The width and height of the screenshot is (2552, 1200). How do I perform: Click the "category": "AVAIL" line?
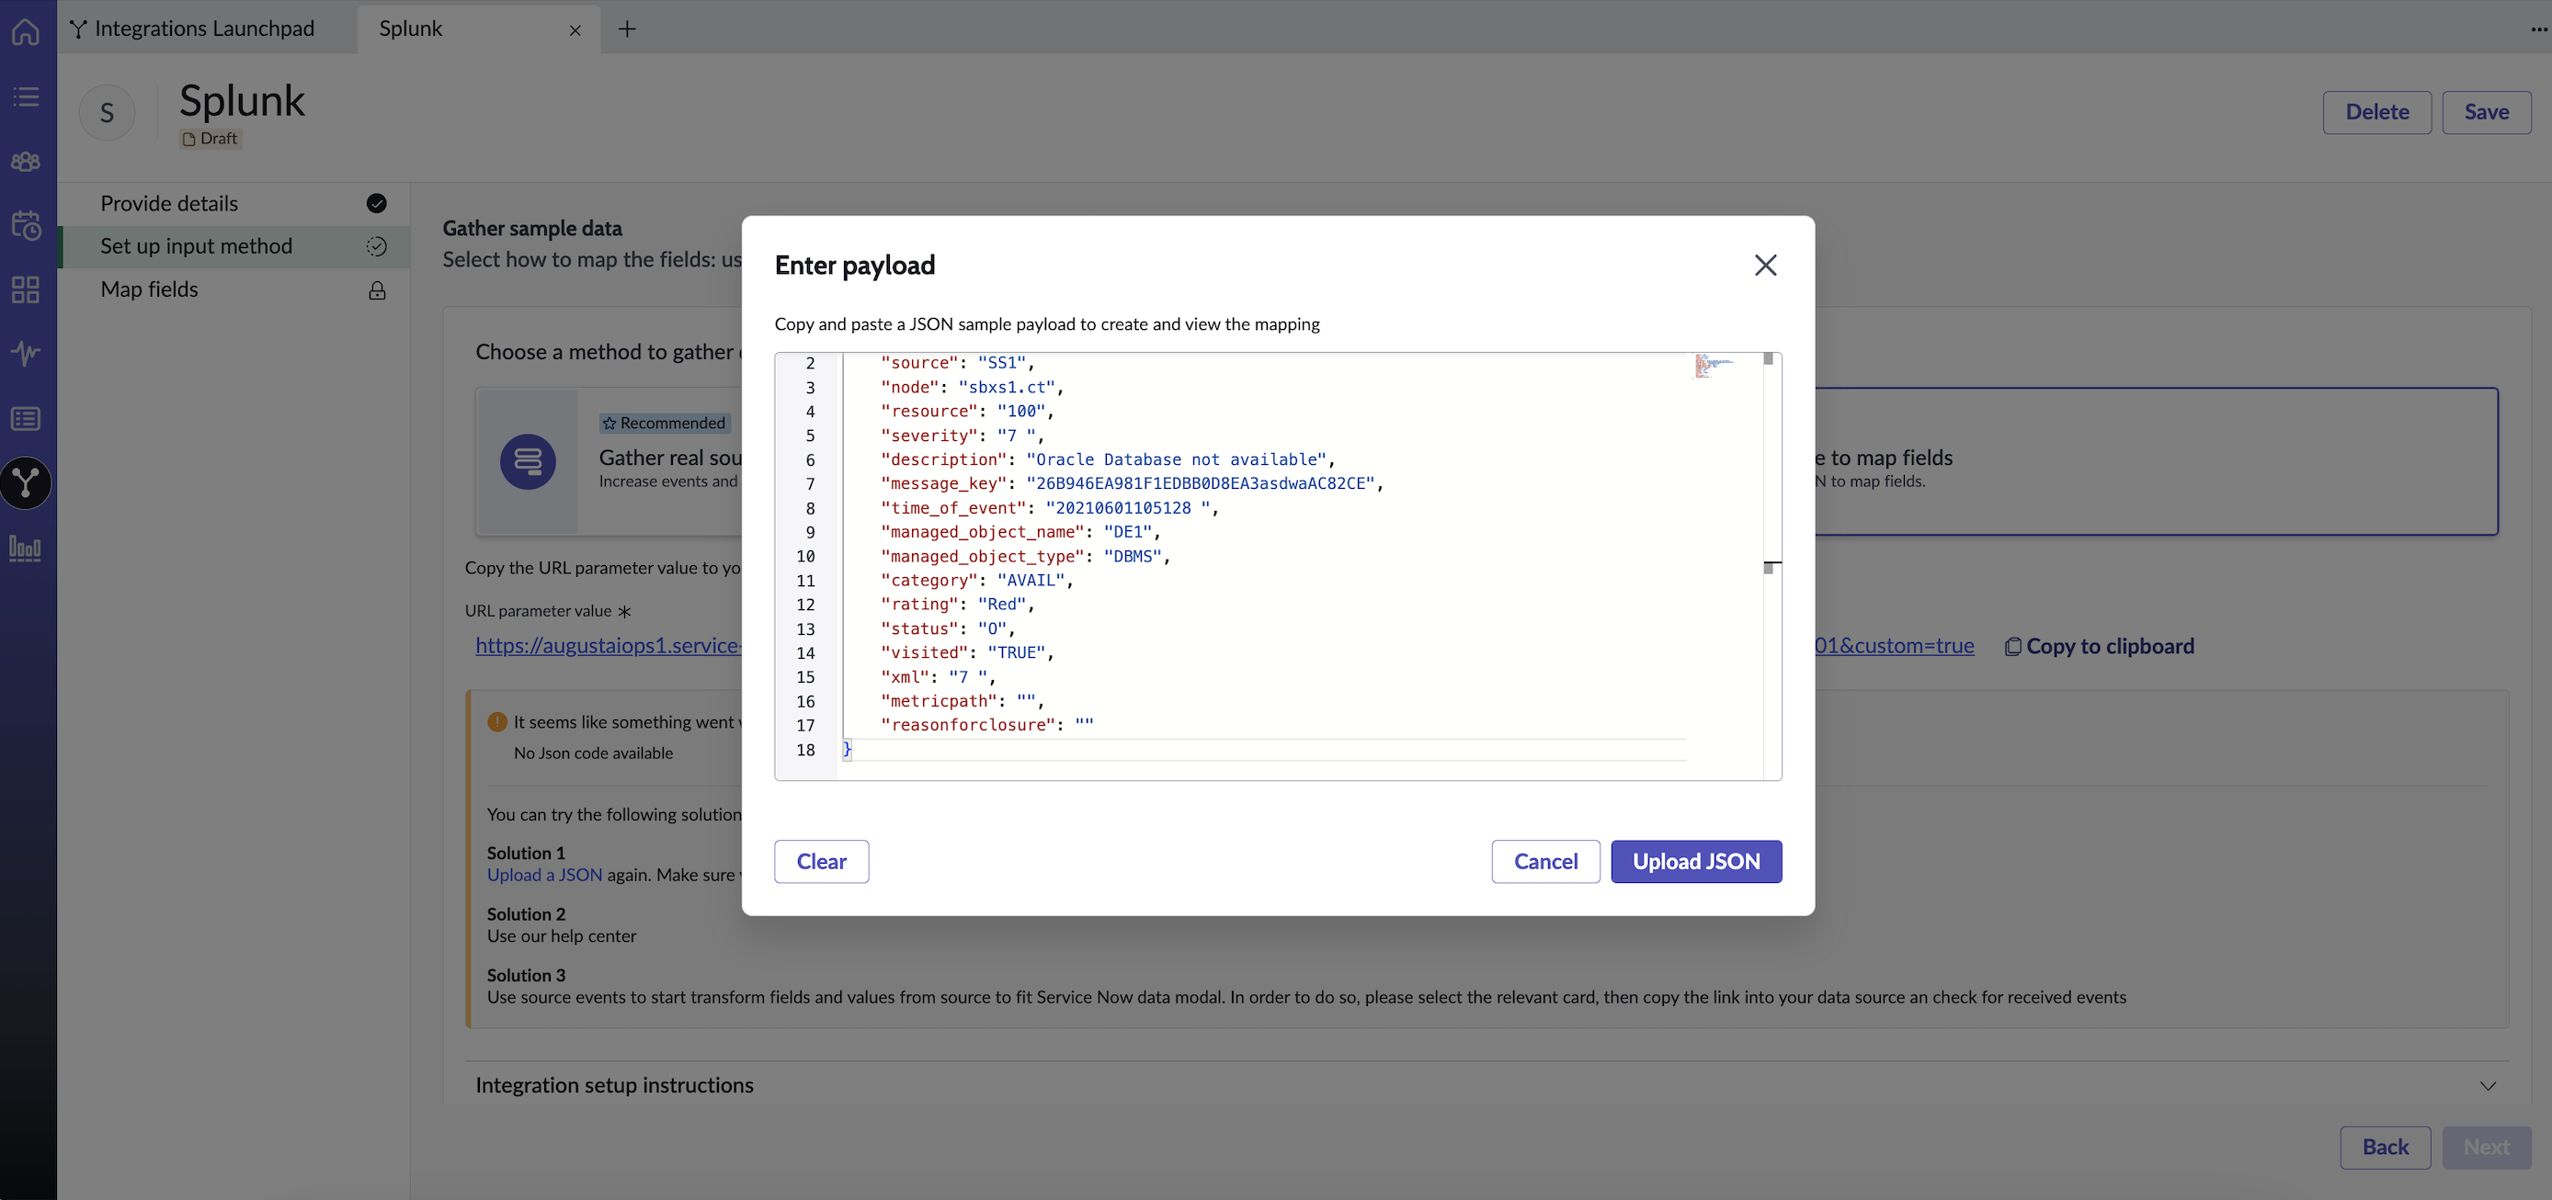[x=977, y=580]
